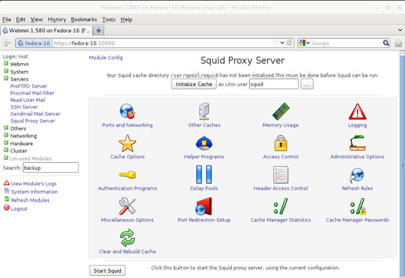
Task: Open a new tab with plus button
Action: tap(98, 30)
